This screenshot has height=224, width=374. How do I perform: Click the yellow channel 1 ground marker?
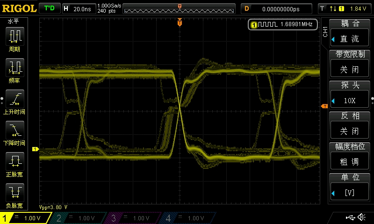point(36,149)
